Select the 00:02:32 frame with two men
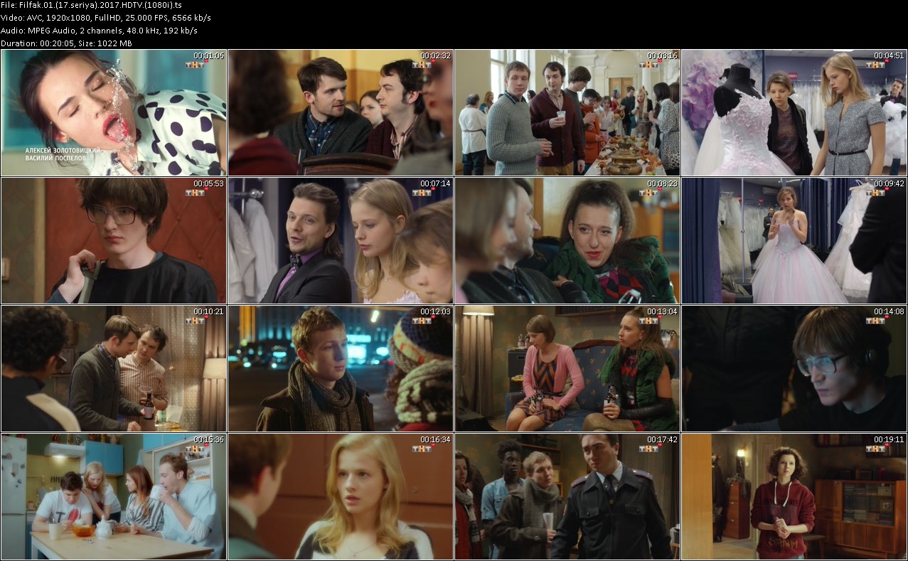908x561 pixels. (x=341, y=112)
